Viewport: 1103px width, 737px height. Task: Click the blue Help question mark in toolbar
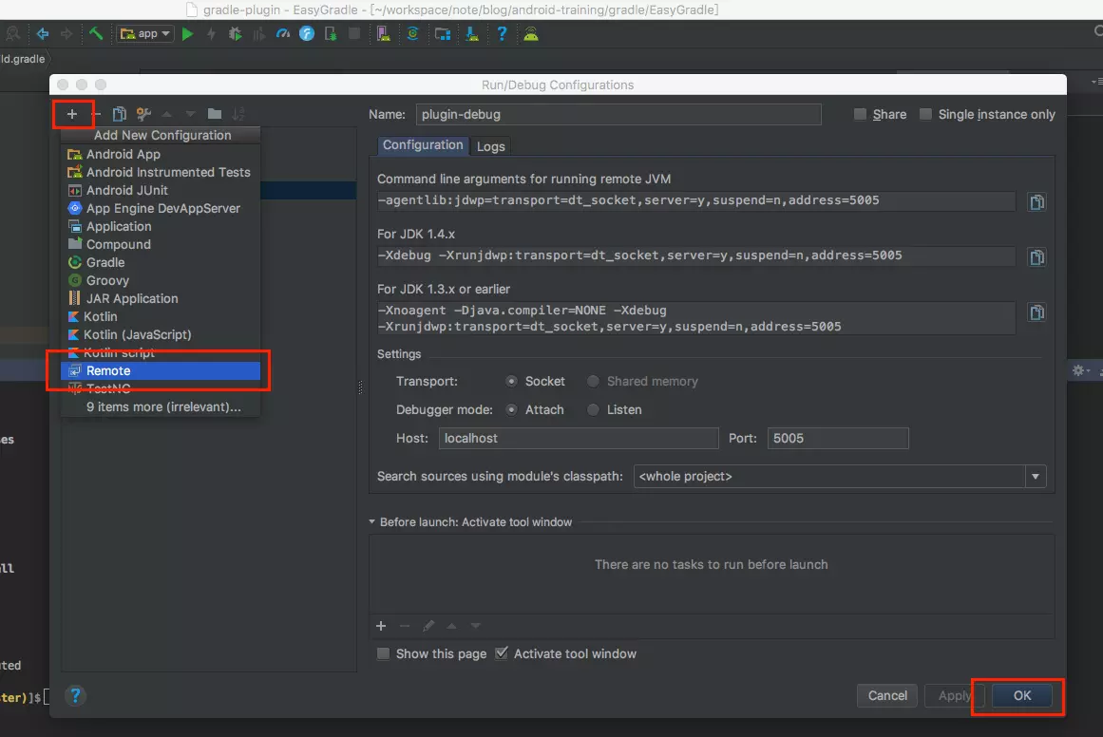(502, 34)
